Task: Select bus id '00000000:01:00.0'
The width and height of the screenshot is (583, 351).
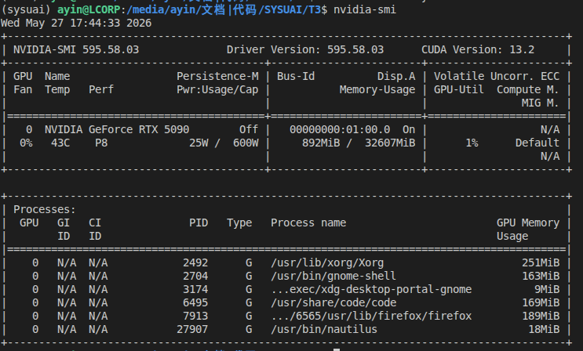Action: click(x=340, y=129)
